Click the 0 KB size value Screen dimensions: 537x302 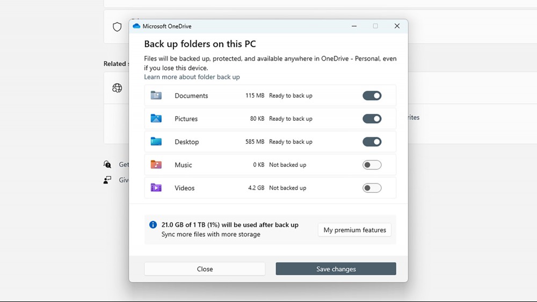click(x=259, y=165)
